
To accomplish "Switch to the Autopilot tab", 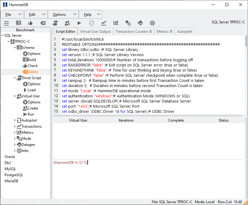I will pyautogui.click(x=185, y=32).
